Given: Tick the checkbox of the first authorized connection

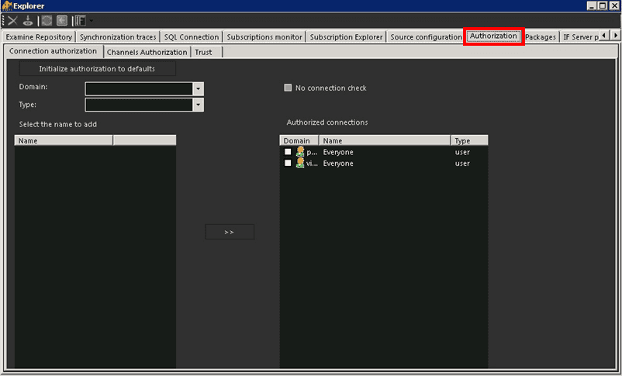Looking at the screenshot, I should tap(288, 152).
